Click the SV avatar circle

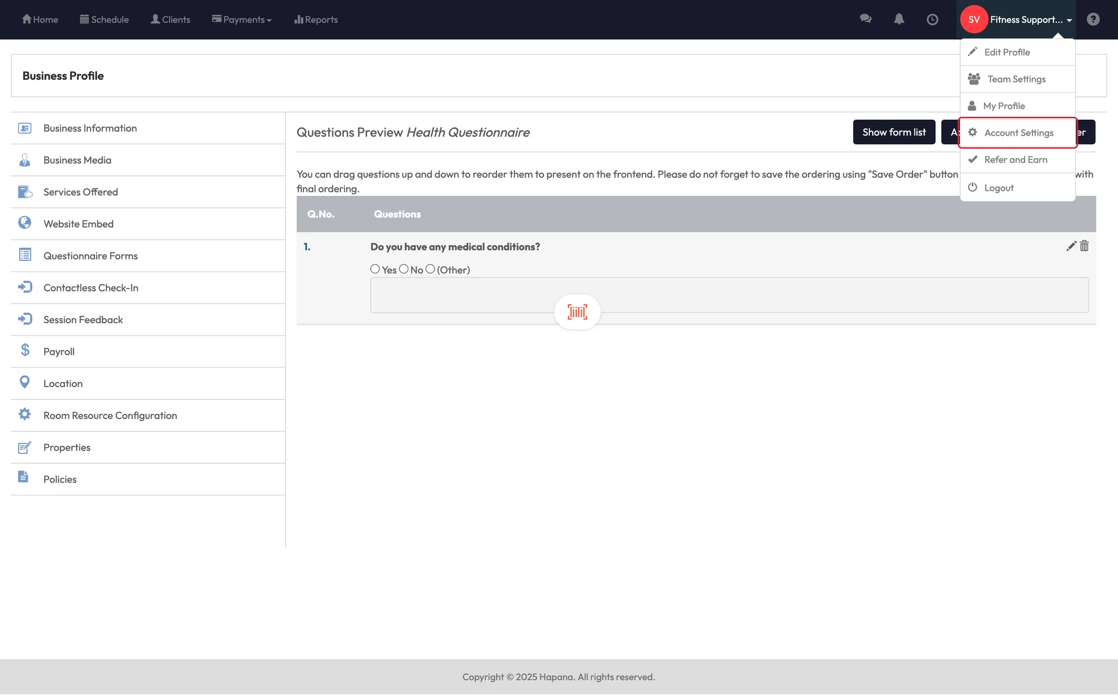[974, 19]
